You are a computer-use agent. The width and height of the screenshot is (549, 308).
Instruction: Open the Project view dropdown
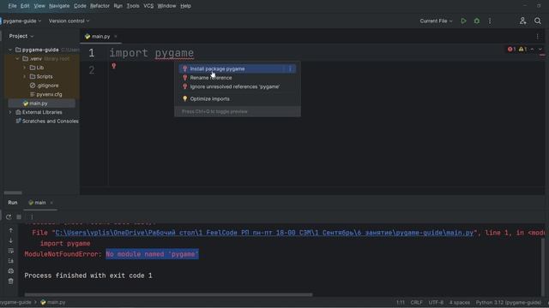coord(21,36)
